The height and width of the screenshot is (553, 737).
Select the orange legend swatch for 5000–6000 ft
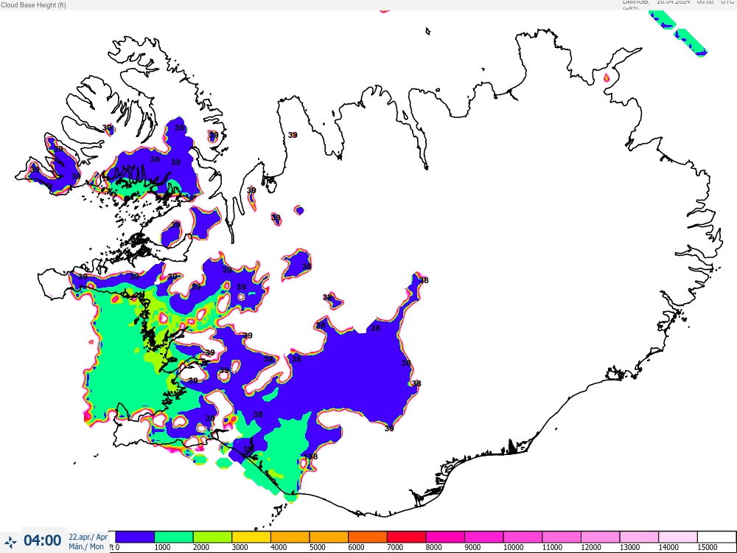pyautogui.click(x=329, y=537)
